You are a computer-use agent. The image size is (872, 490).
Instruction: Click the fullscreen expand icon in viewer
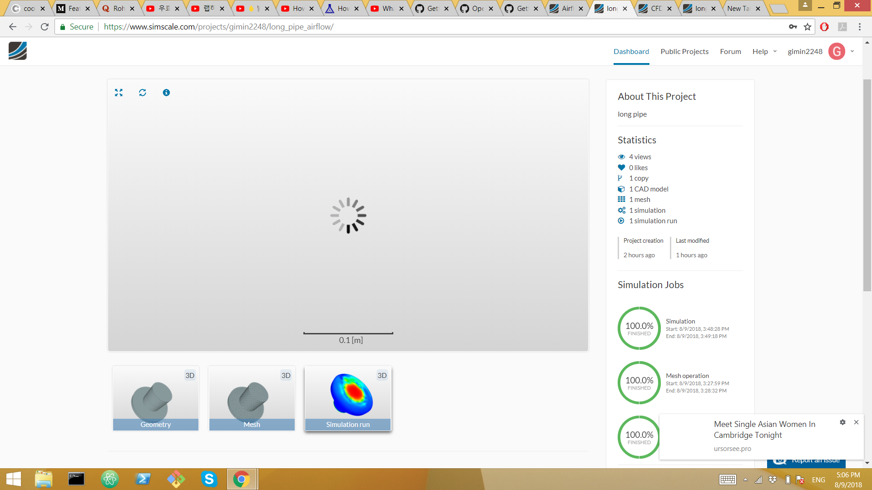coord(119,93)
